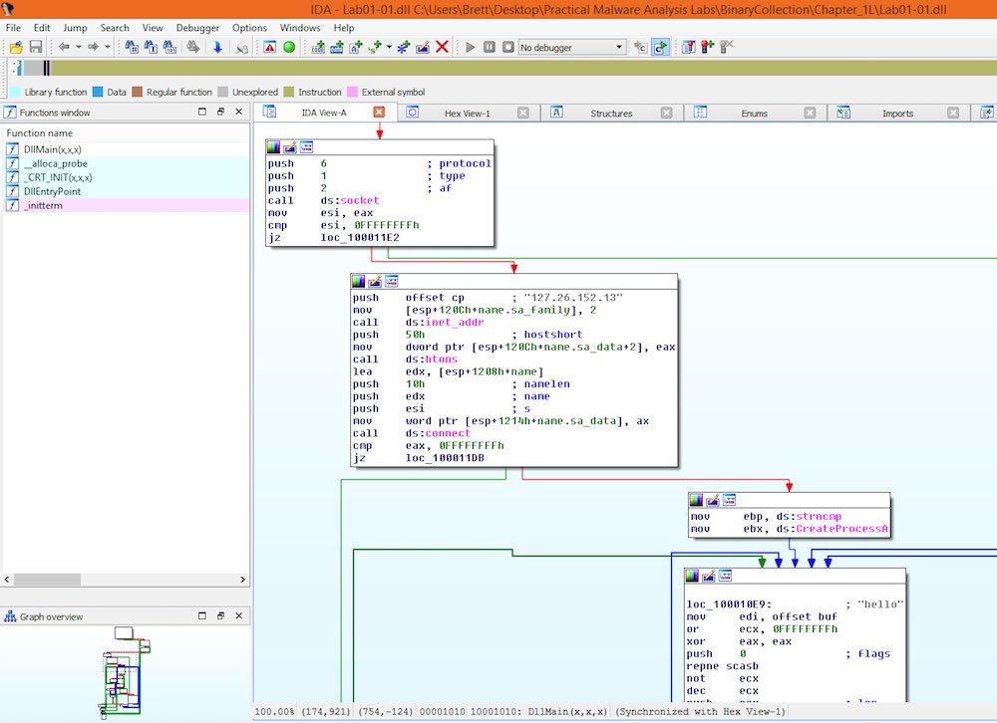
Task: Pause the process with the pause button
Action: [x=489, y=47]
